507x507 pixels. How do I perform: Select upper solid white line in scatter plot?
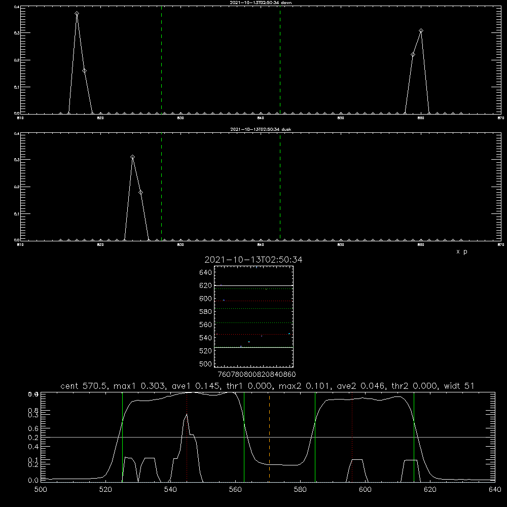pos(253,286)
